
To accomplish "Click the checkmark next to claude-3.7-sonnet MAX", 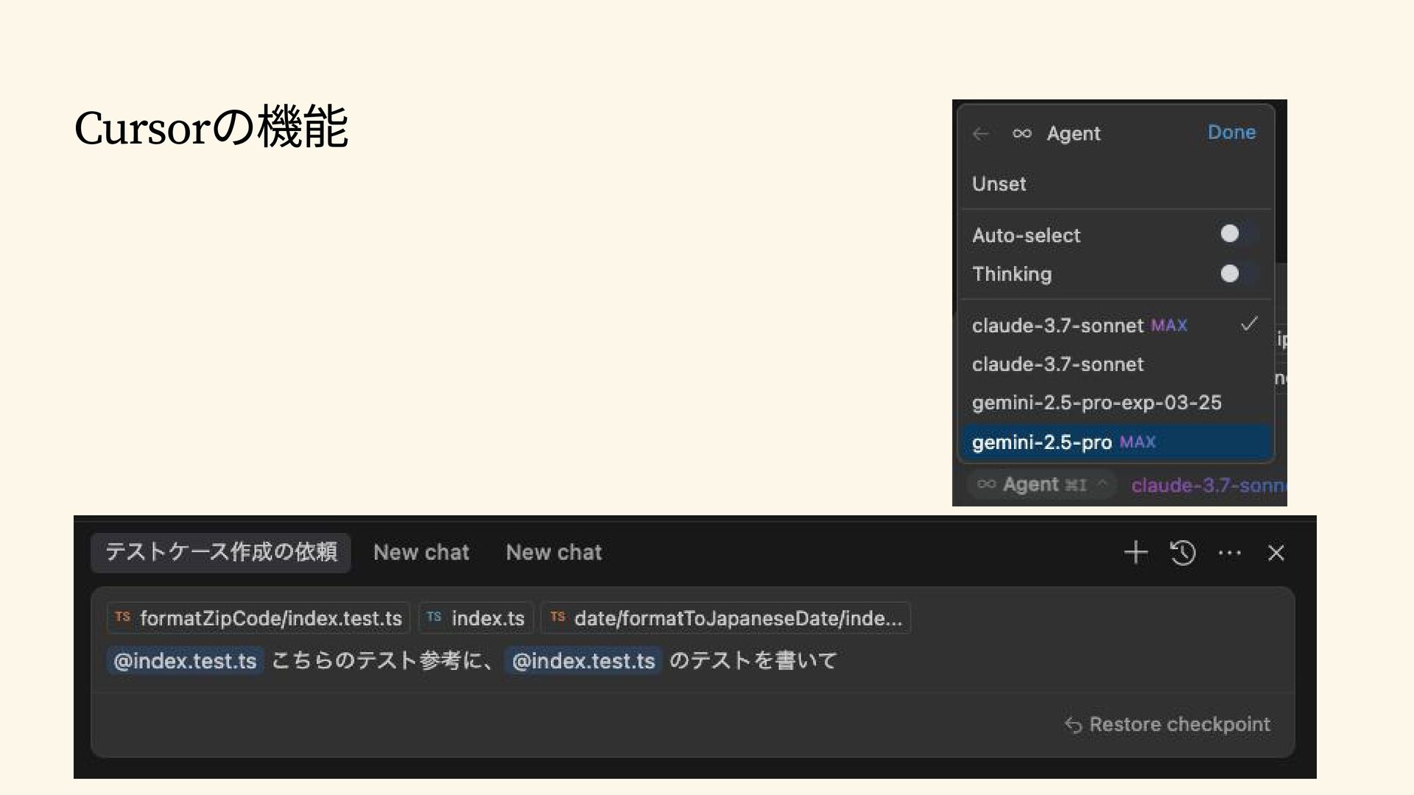I will coord(1249,324).
